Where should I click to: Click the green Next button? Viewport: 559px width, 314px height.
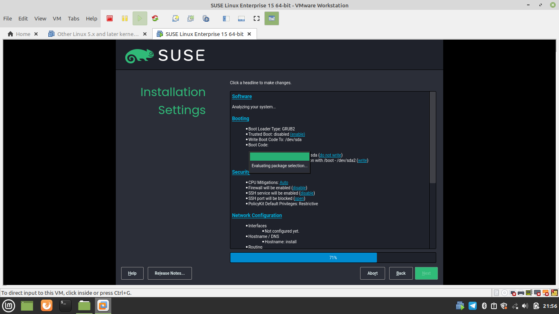[426, 273]
